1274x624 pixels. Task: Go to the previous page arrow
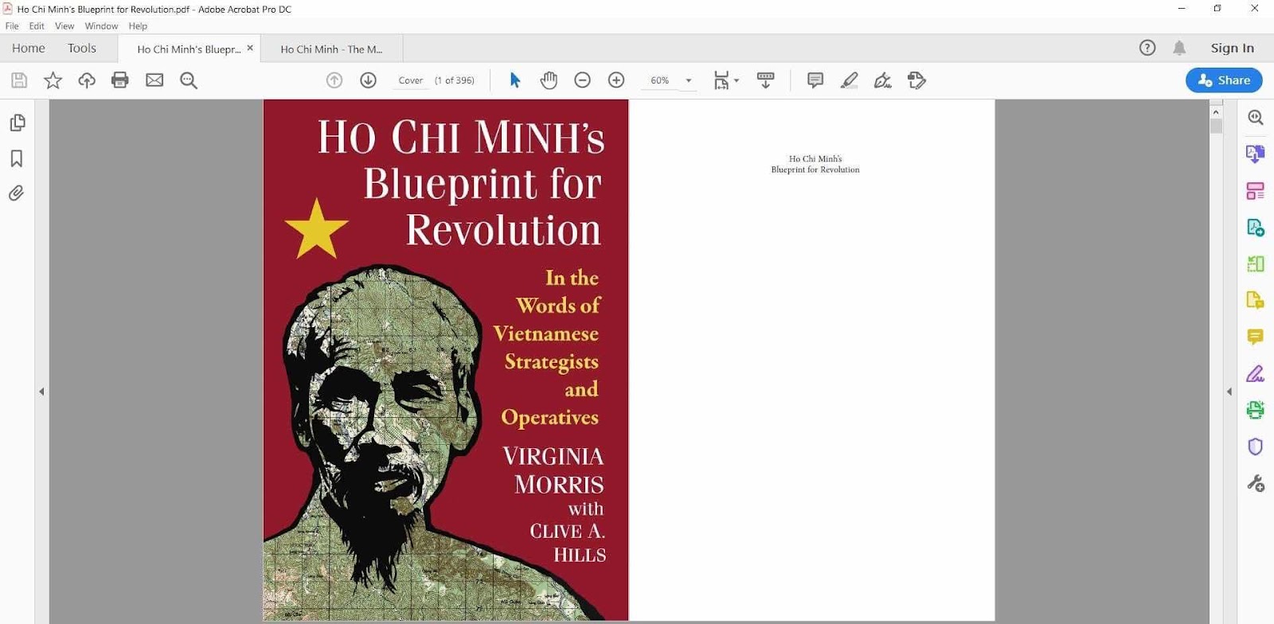pyautogui.click(x=334, y=80)
